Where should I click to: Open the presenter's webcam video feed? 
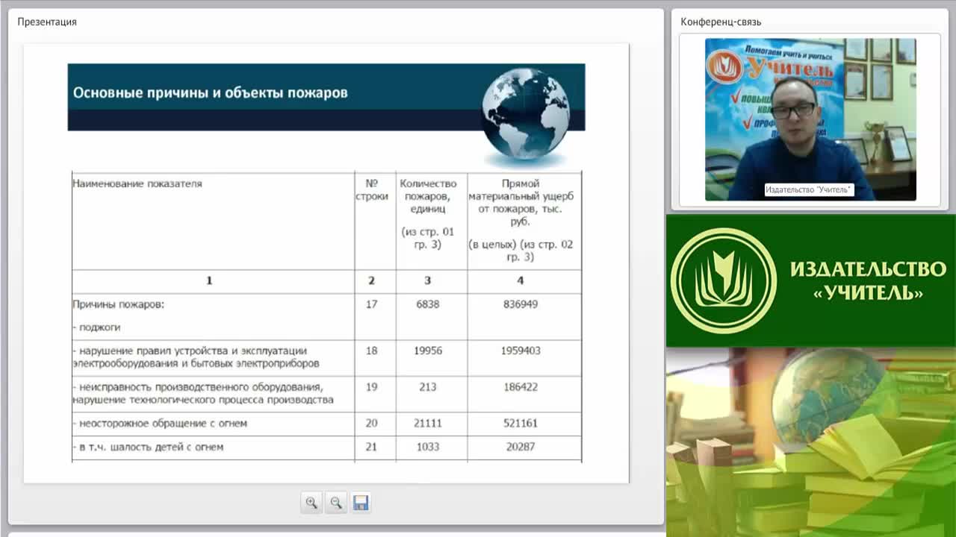tap(810, 119)
